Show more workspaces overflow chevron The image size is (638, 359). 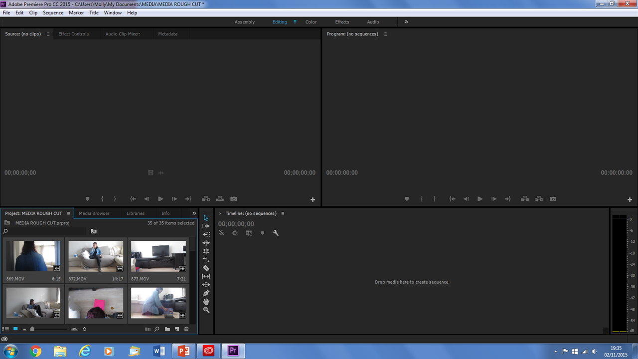pyautogui.click(x=406, y=22)
